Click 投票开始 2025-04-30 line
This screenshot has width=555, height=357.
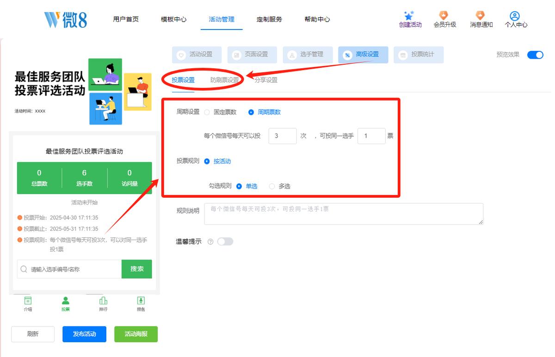point(57,218)
